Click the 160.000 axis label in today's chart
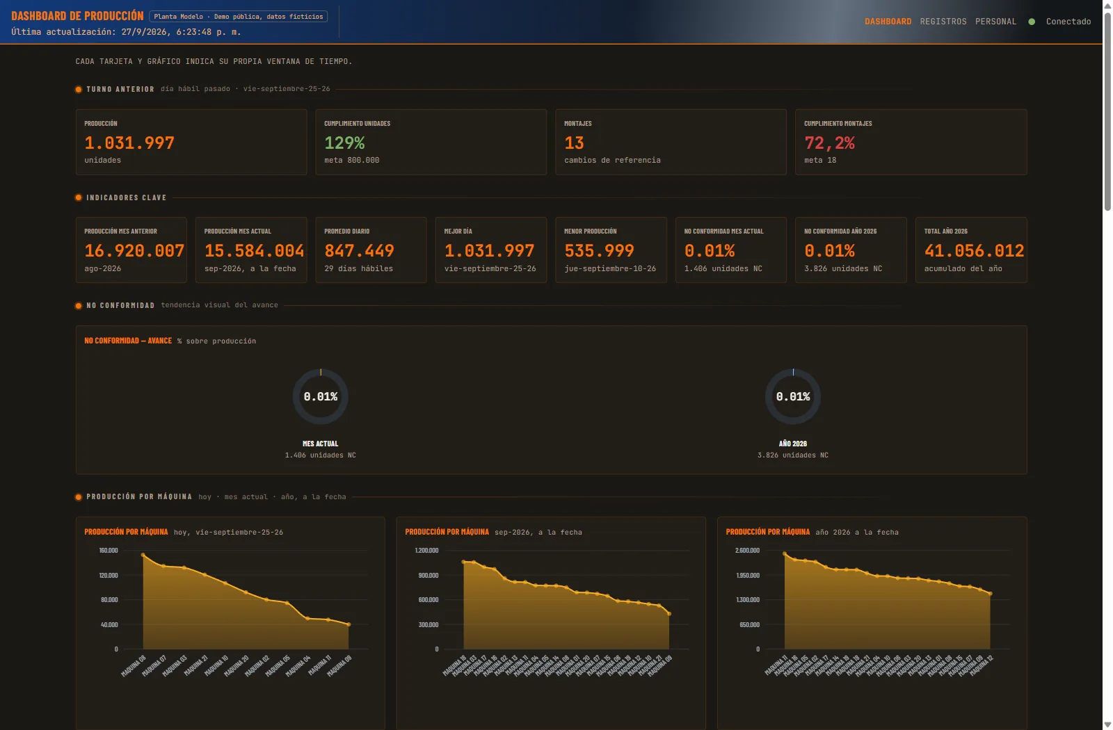 click(x=109, y=551)
